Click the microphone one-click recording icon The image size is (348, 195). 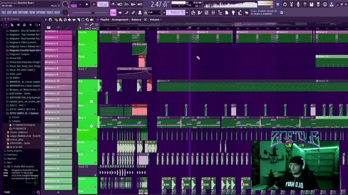point(298,4)
